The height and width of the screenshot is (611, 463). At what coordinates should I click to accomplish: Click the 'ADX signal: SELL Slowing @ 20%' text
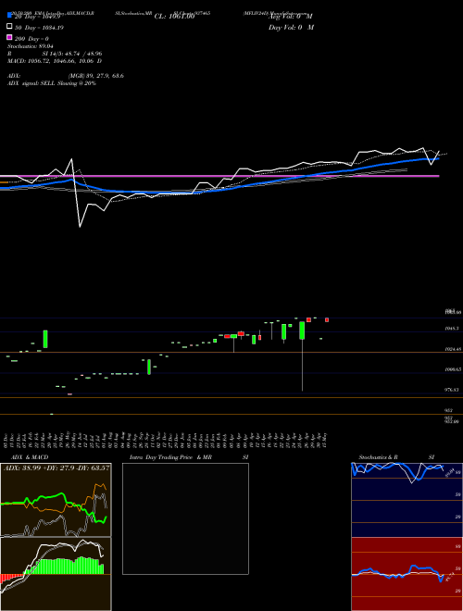52,83
